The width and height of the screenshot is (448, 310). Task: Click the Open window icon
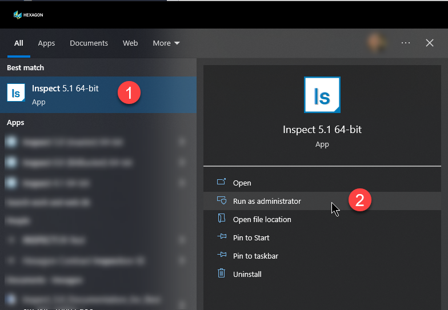[x=222, y=182]
